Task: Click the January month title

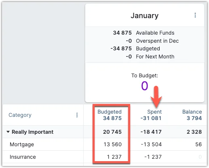Action: point(145,16)
